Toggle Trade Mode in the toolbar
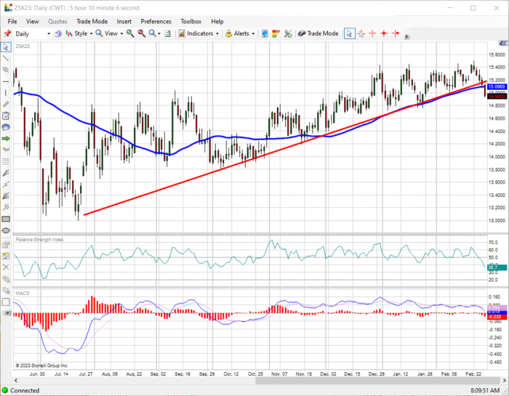This screenshot has width=509, height=396. click(x=318, y=33)
